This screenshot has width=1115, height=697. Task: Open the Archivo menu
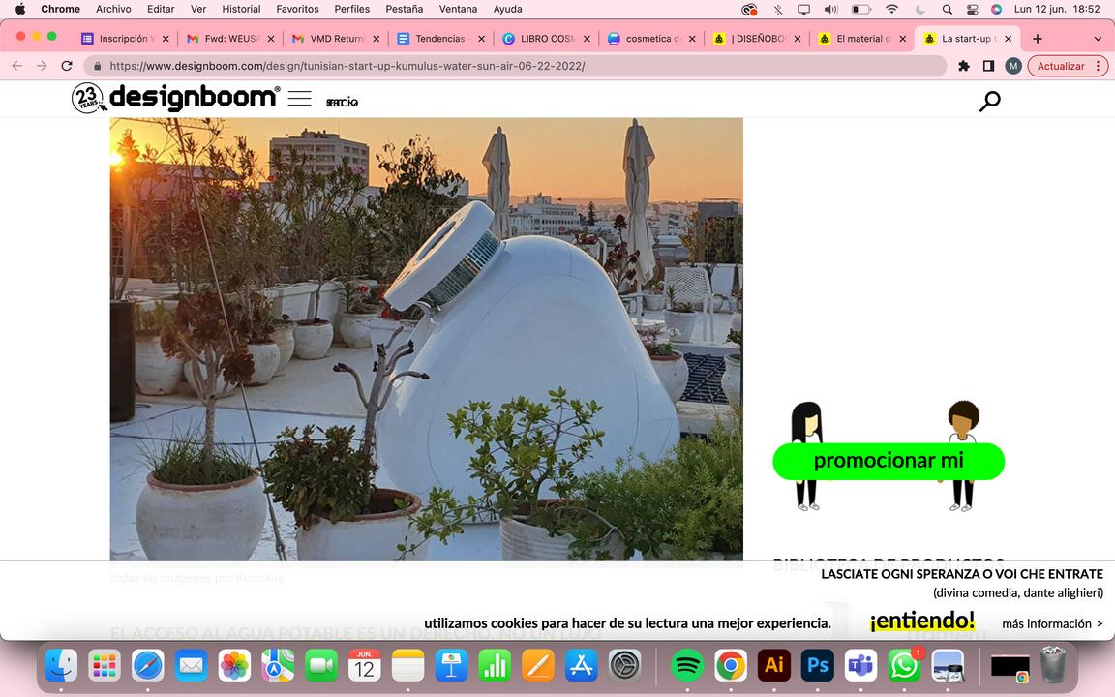[114, 10]
